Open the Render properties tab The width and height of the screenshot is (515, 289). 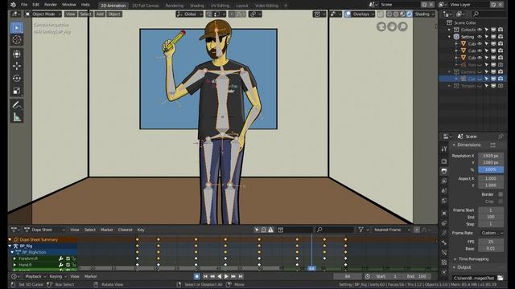point(444,161)
